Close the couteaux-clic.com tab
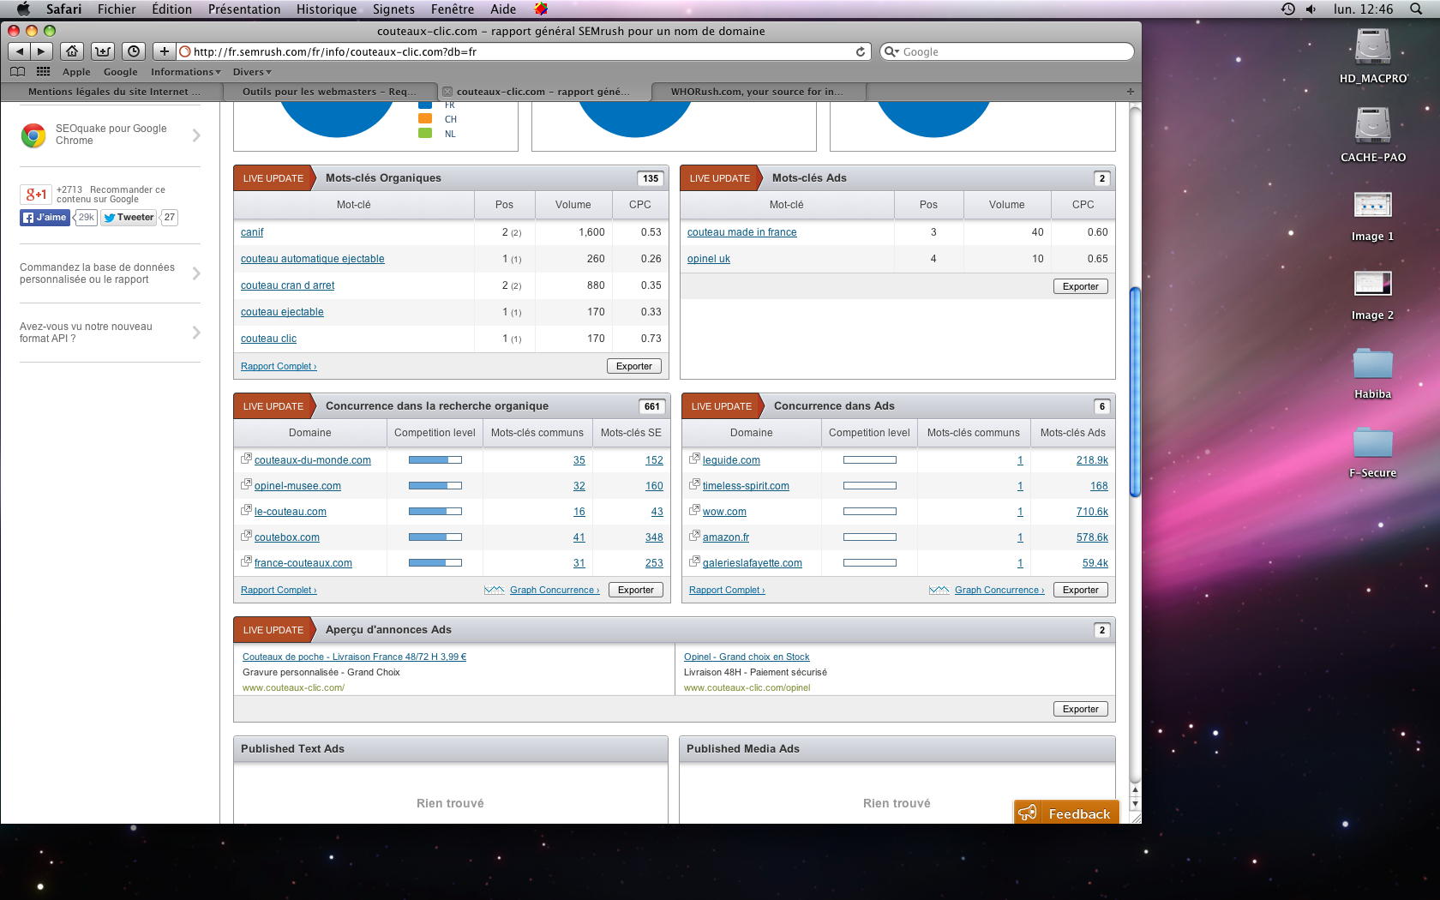This screenshot has width=1440, height=900. click(447, 92)
